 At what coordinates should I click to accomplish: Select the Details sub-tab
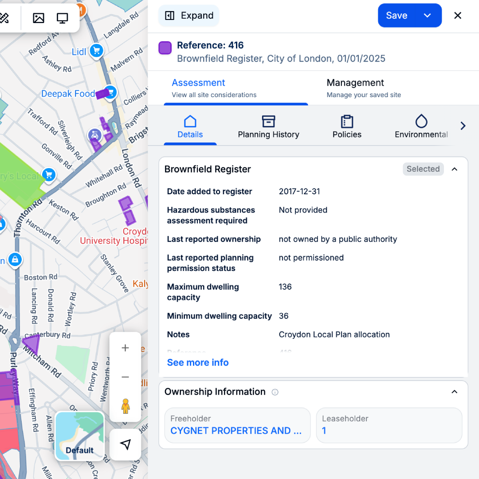click(x=190, y=127)
